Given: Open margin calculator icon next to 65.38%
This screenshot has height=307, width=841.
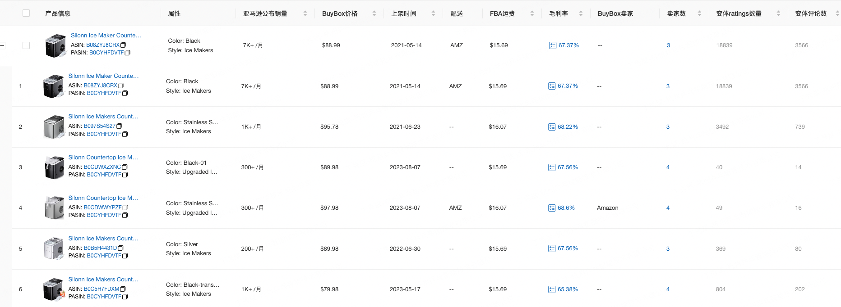Looking at the screenshot, I should pyautogui.click(x=552, y=289).
